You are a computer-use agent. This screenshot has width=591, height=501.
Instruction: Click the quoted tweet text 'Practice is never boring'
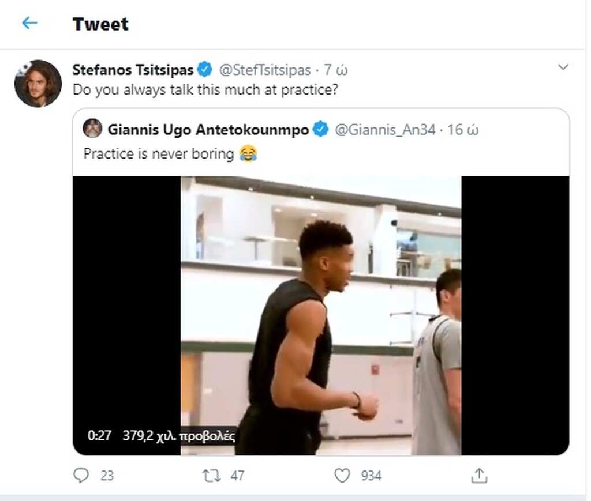(x=159, y=154)
